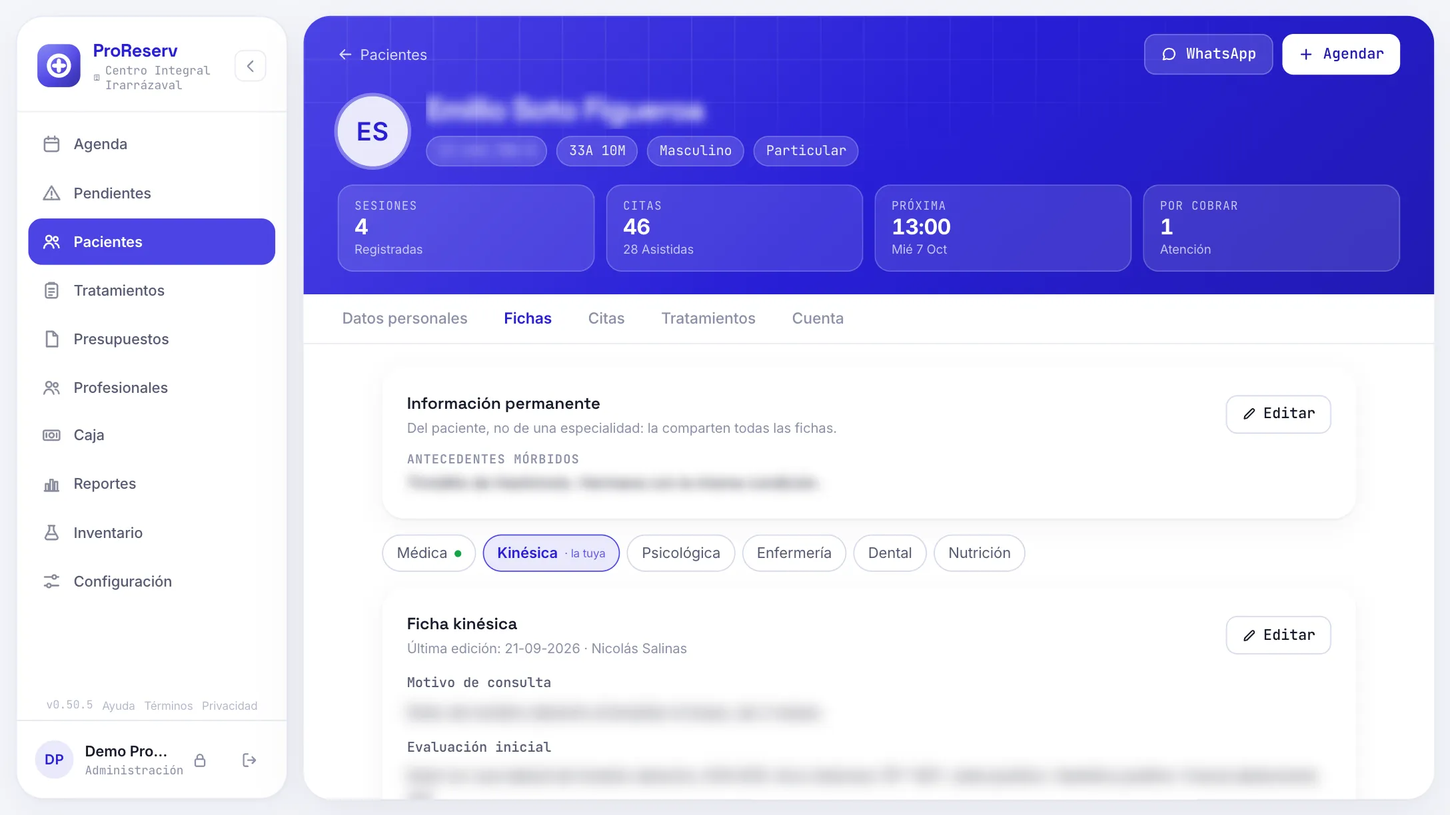Select the Nutrición ficha chip
The image size is (1450, 815).
coord(979,553)
